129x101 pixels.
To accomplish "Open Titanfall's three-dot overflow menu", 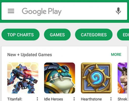I will [x=37, y=99].
